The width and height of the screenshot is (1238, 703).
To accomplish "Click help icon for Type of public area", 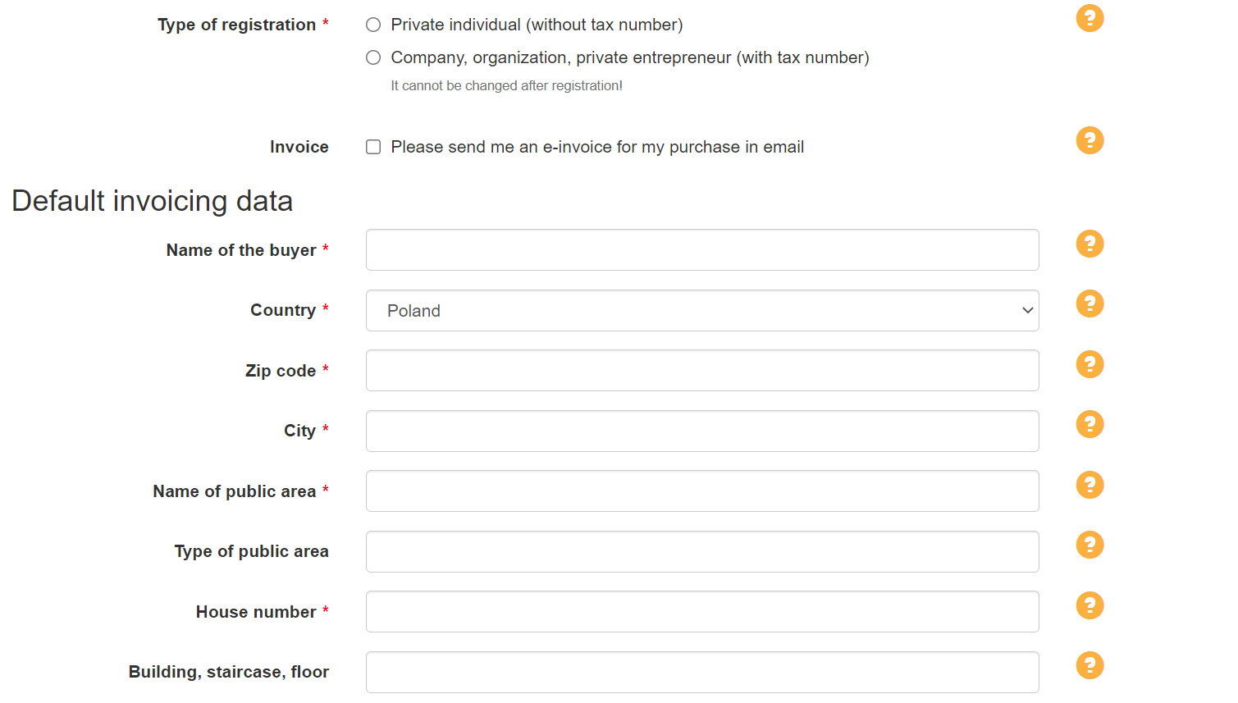I will pos(1090,545).
